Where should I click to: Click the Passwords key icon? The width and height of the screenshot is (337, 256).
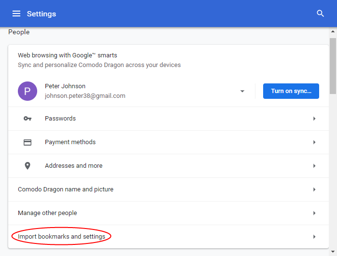coord(28,119)
